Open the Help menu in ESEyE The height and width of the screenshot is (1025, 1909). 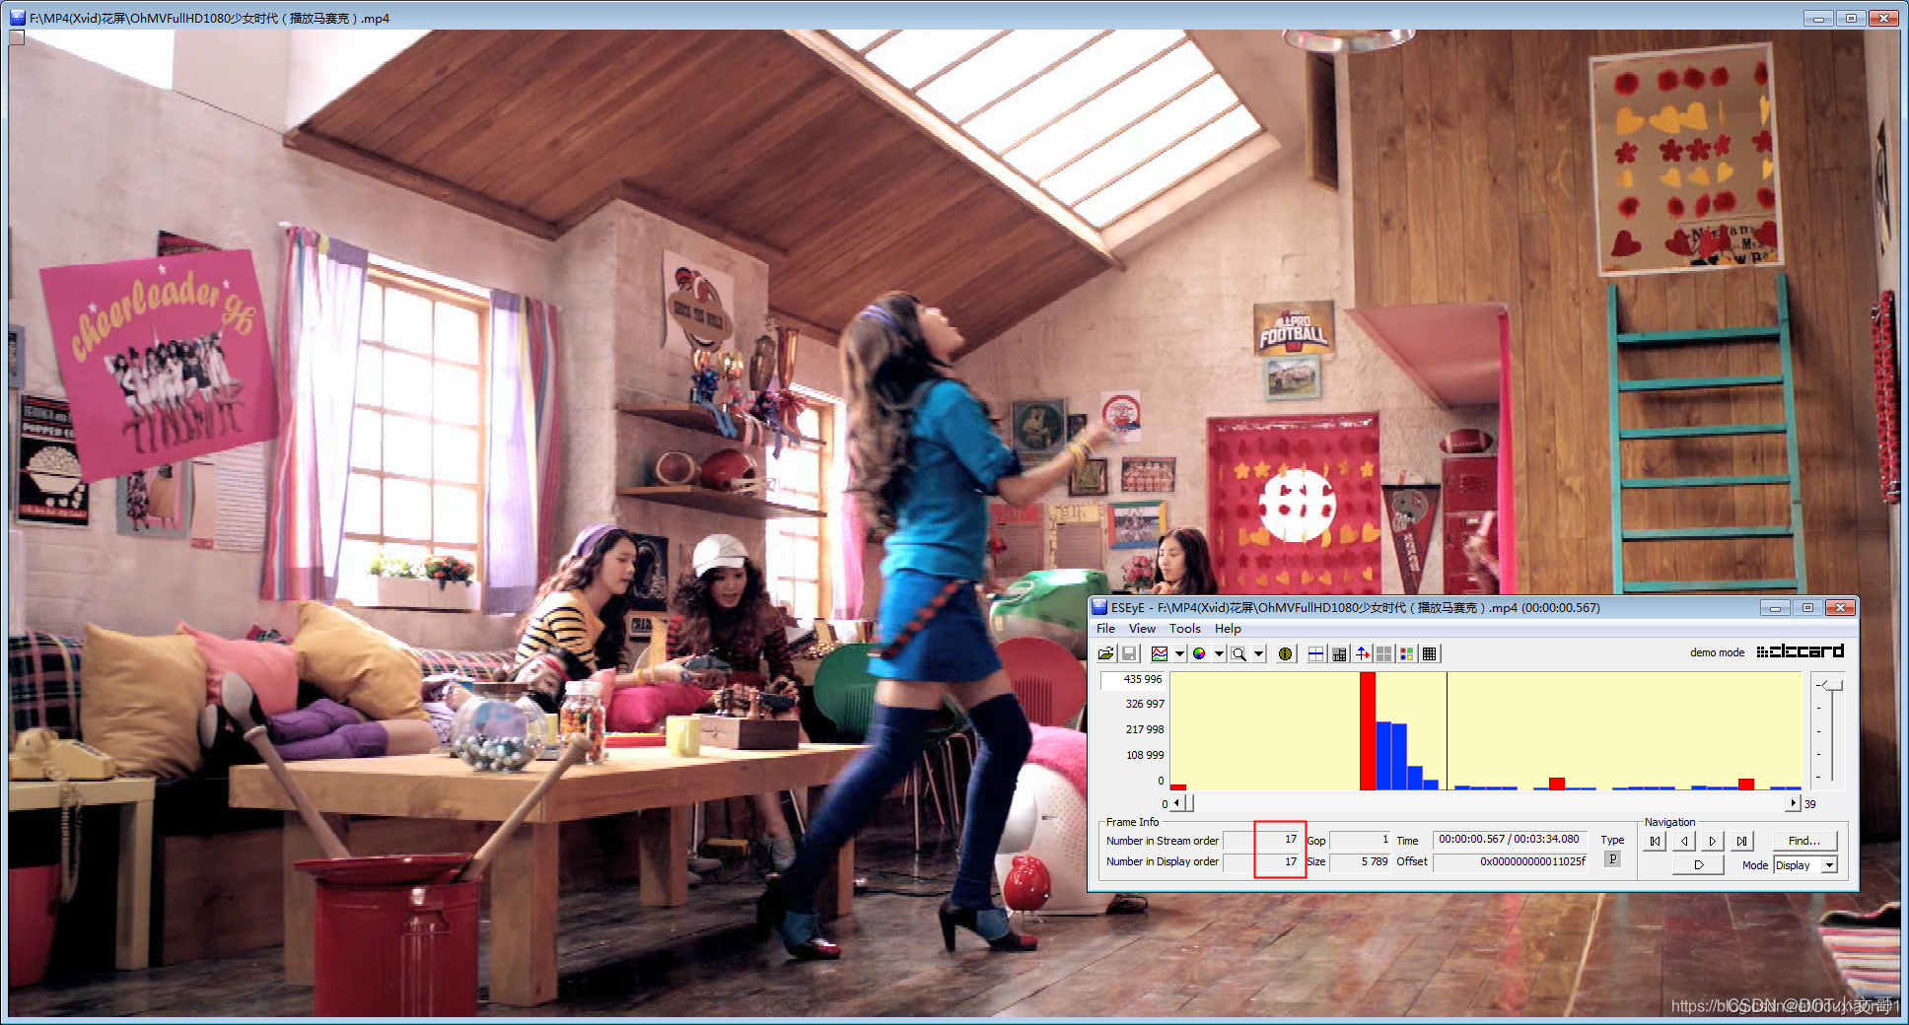(x=1228, y=629)
